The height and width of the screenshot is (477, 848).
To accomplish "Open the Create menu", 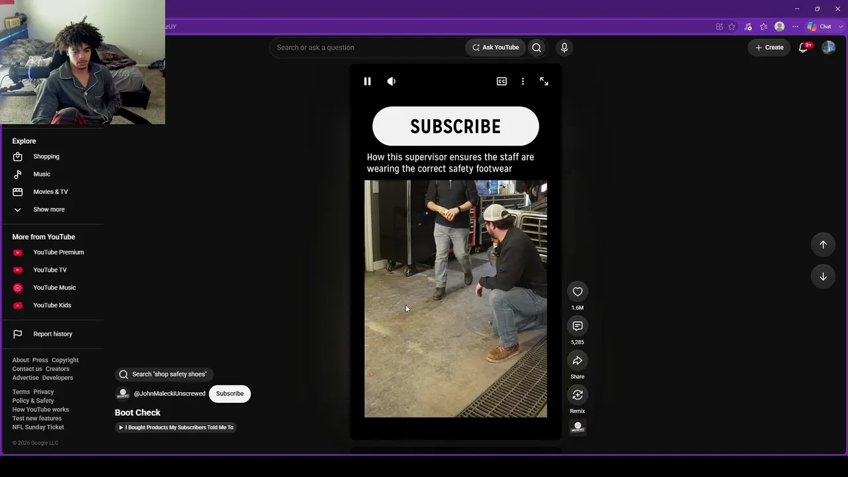I will tap(769, 48).
